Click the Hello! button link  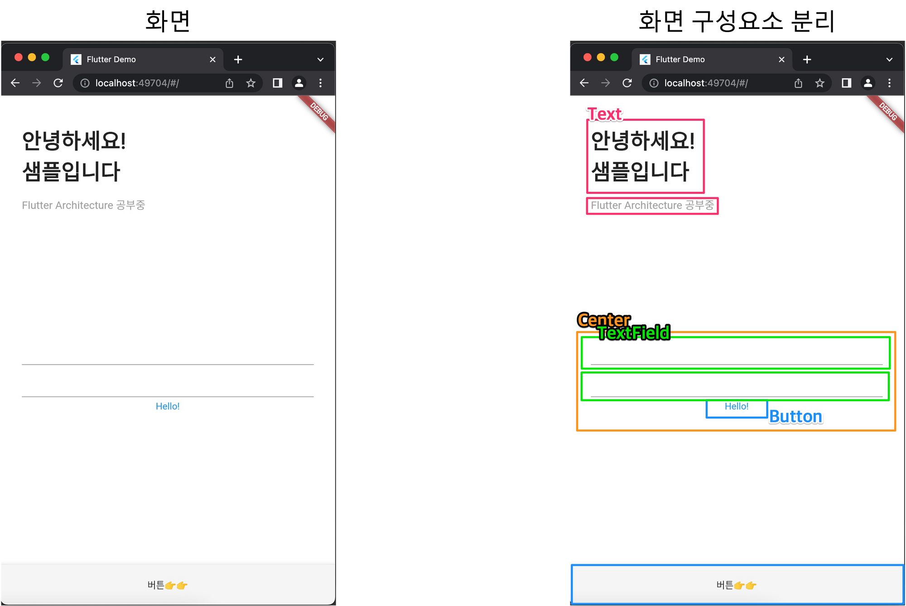[167, 406]
